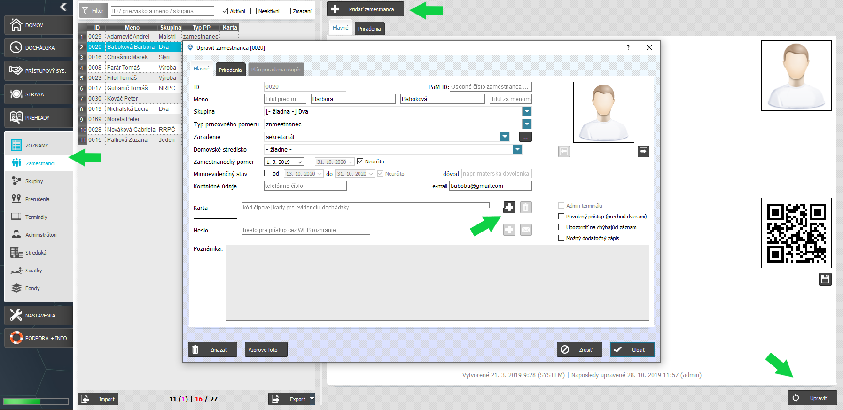Expand Typ pracovného pomeru dropdown

pos(527,124)
